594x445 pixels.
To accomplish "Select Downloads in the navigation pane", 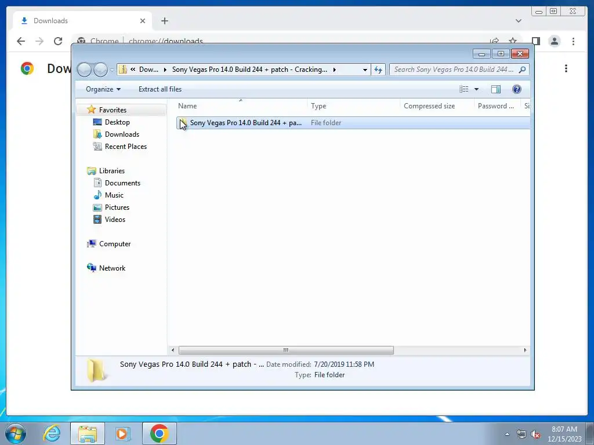I will coord(122,134).
